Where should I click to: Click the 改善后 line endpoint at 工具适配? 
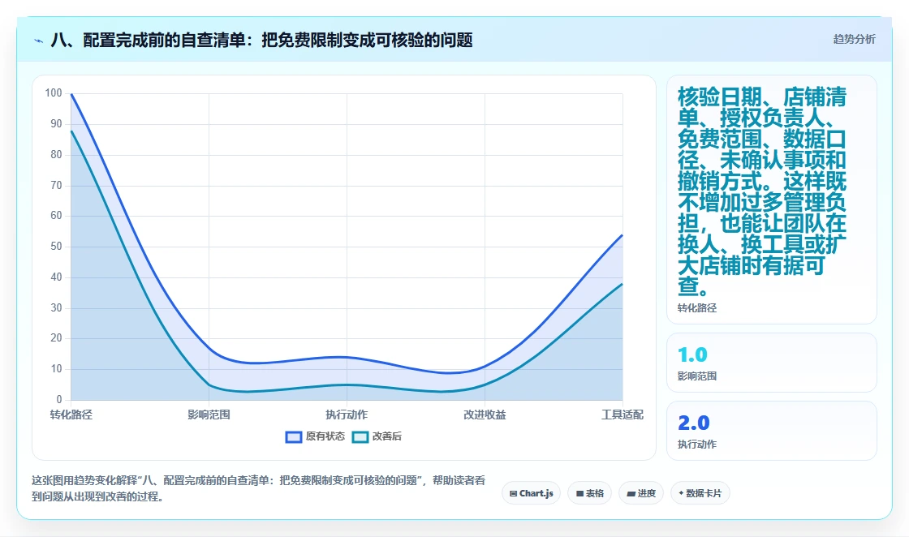(622, 284)
